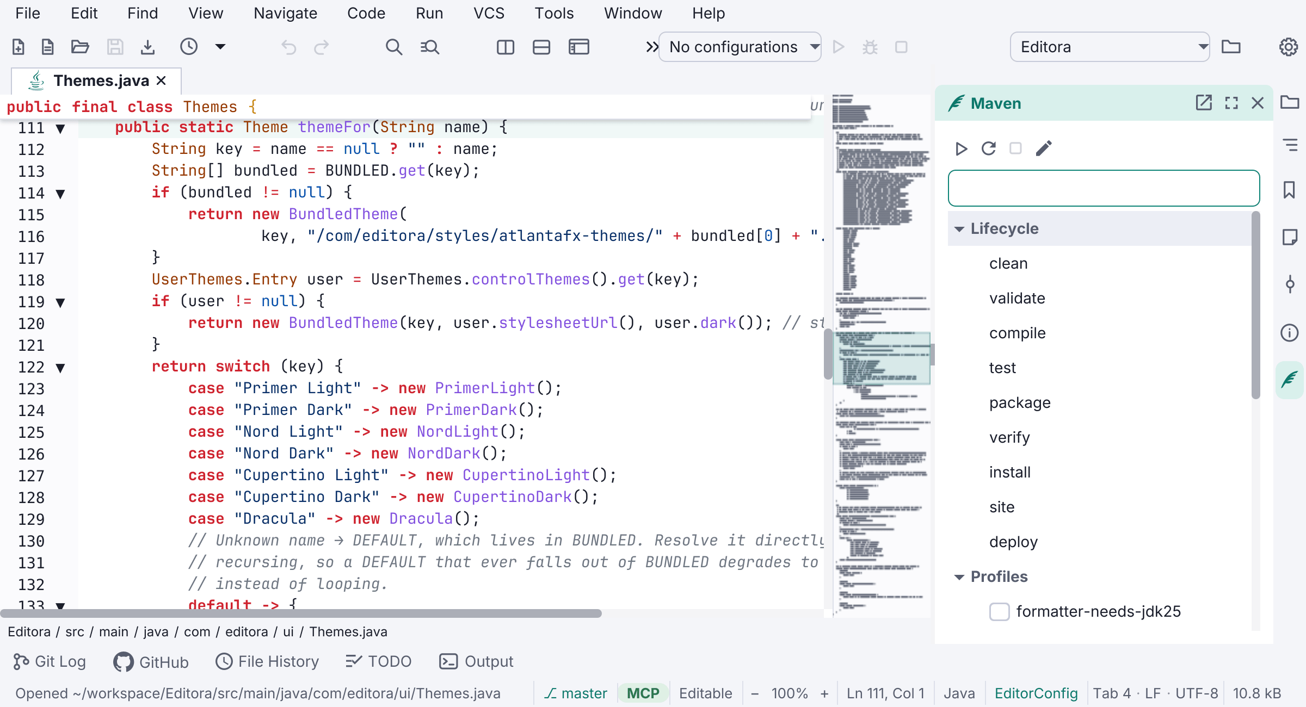Fold the if block at line 114
This screenshot has width=1306, height=707.
[x=60, y=194]
